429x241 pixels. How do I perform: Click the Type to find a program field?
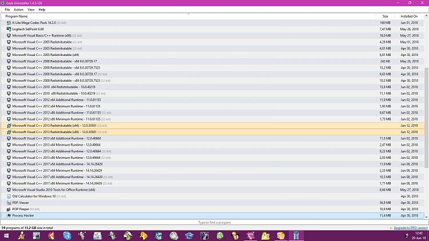[x=214, y=222]
